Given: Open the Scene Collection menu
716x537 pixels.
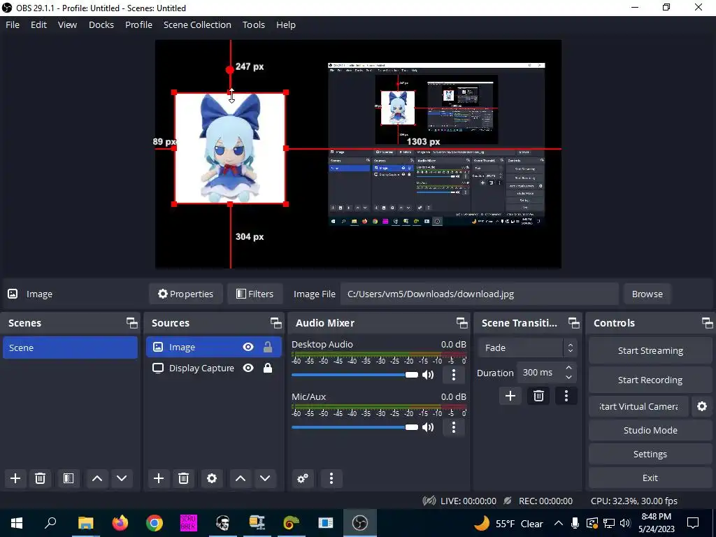Looking at the screenshot, I should [x=197, y=24].
